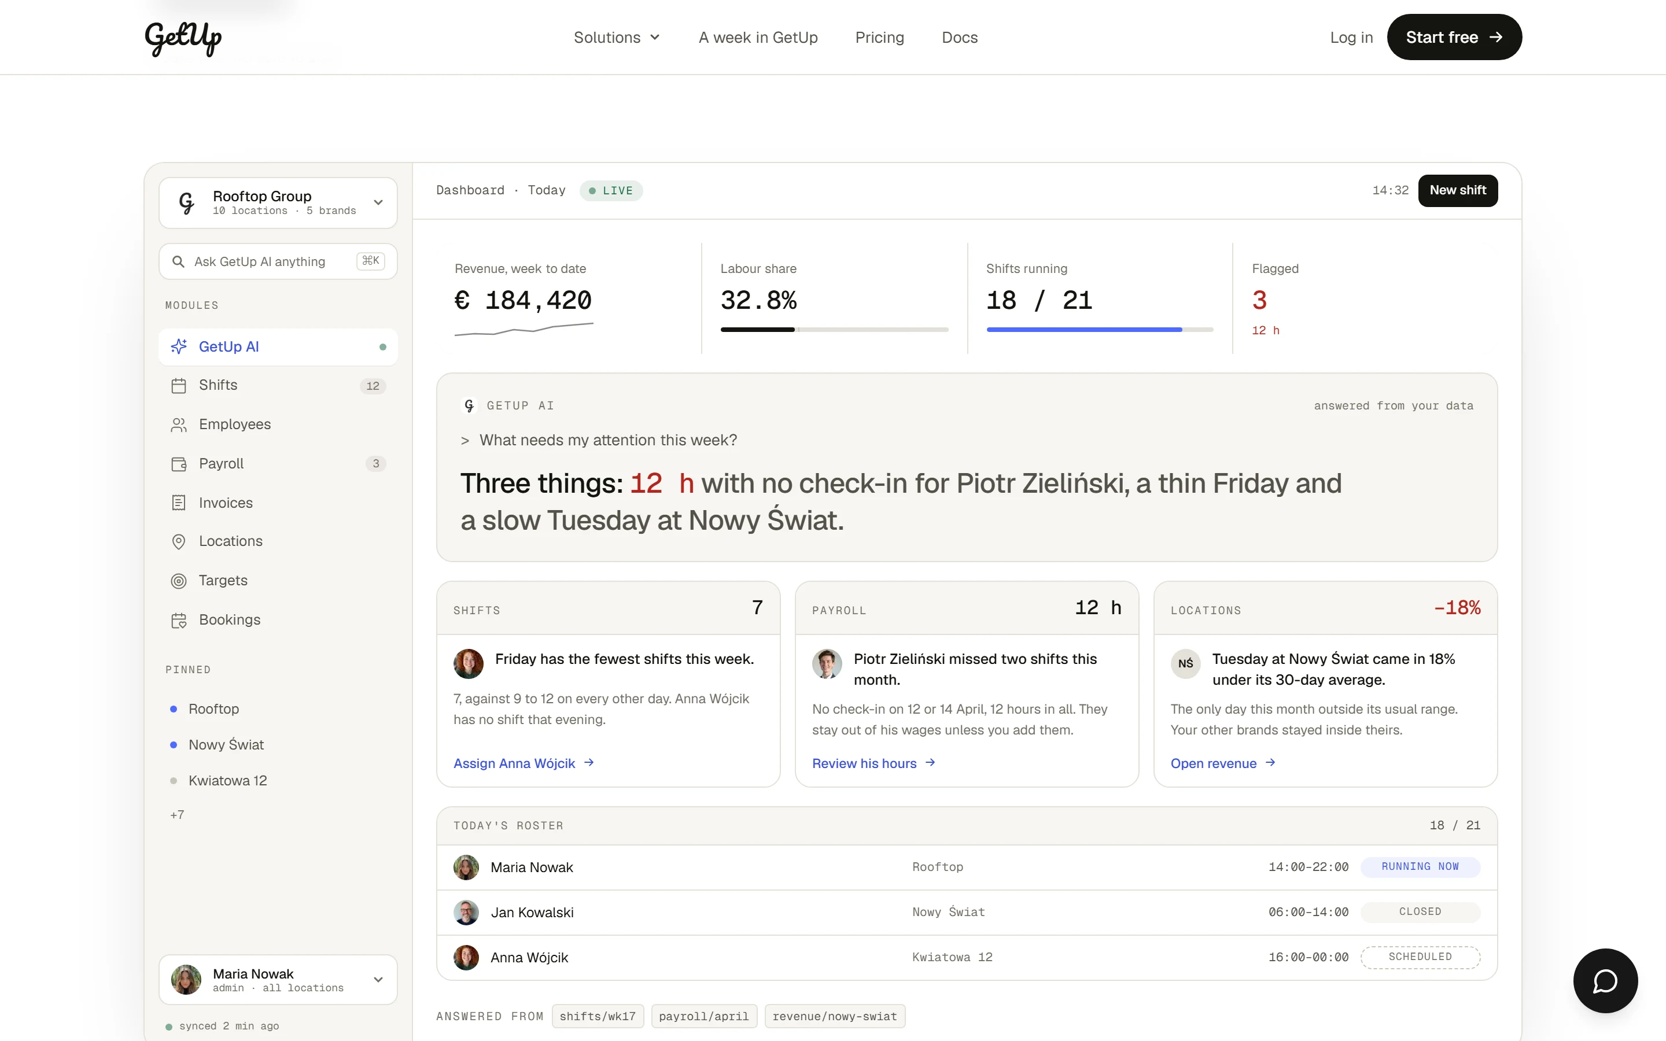
Task: Click the Flagged count 3
Action: click(1259, 301)
